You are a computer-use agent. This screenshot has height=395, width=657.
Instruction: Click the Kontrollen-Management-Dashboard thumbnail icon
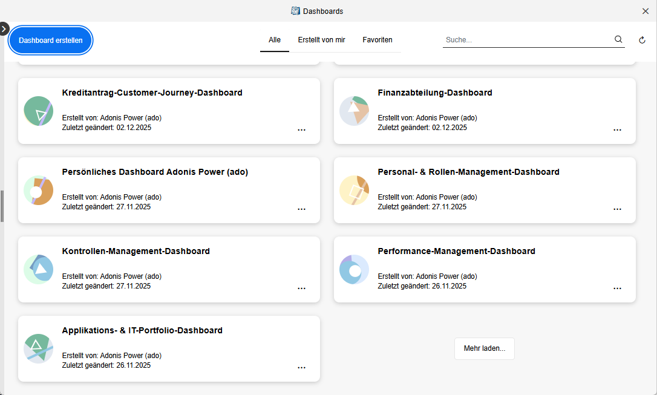pyautogui.click(x=39, y=269)
